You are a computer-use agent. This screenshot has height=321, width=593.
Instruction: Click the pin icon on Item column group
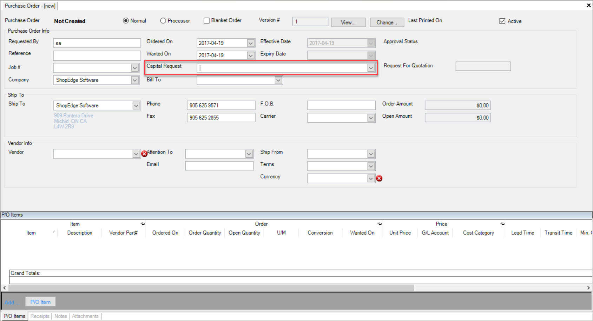click(x=143, y=224)
